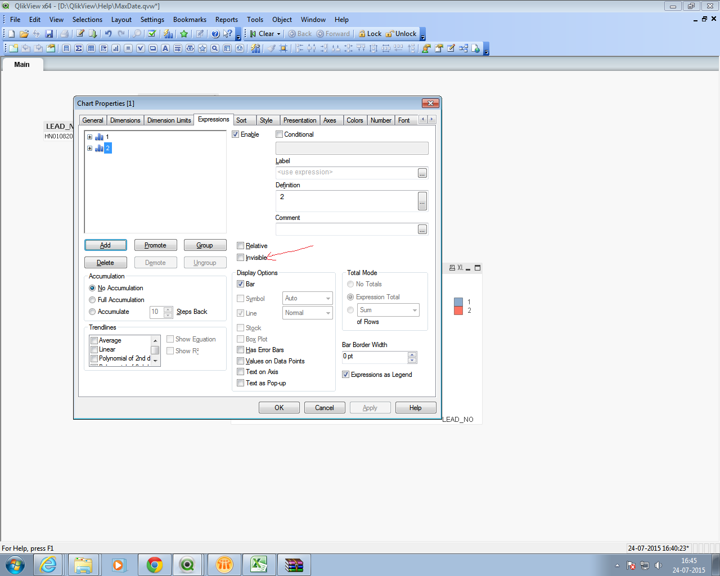Viewport: 720px width, 576px height.
Task: Click the blue legend swatch for 1
Action: pos(458,302)
